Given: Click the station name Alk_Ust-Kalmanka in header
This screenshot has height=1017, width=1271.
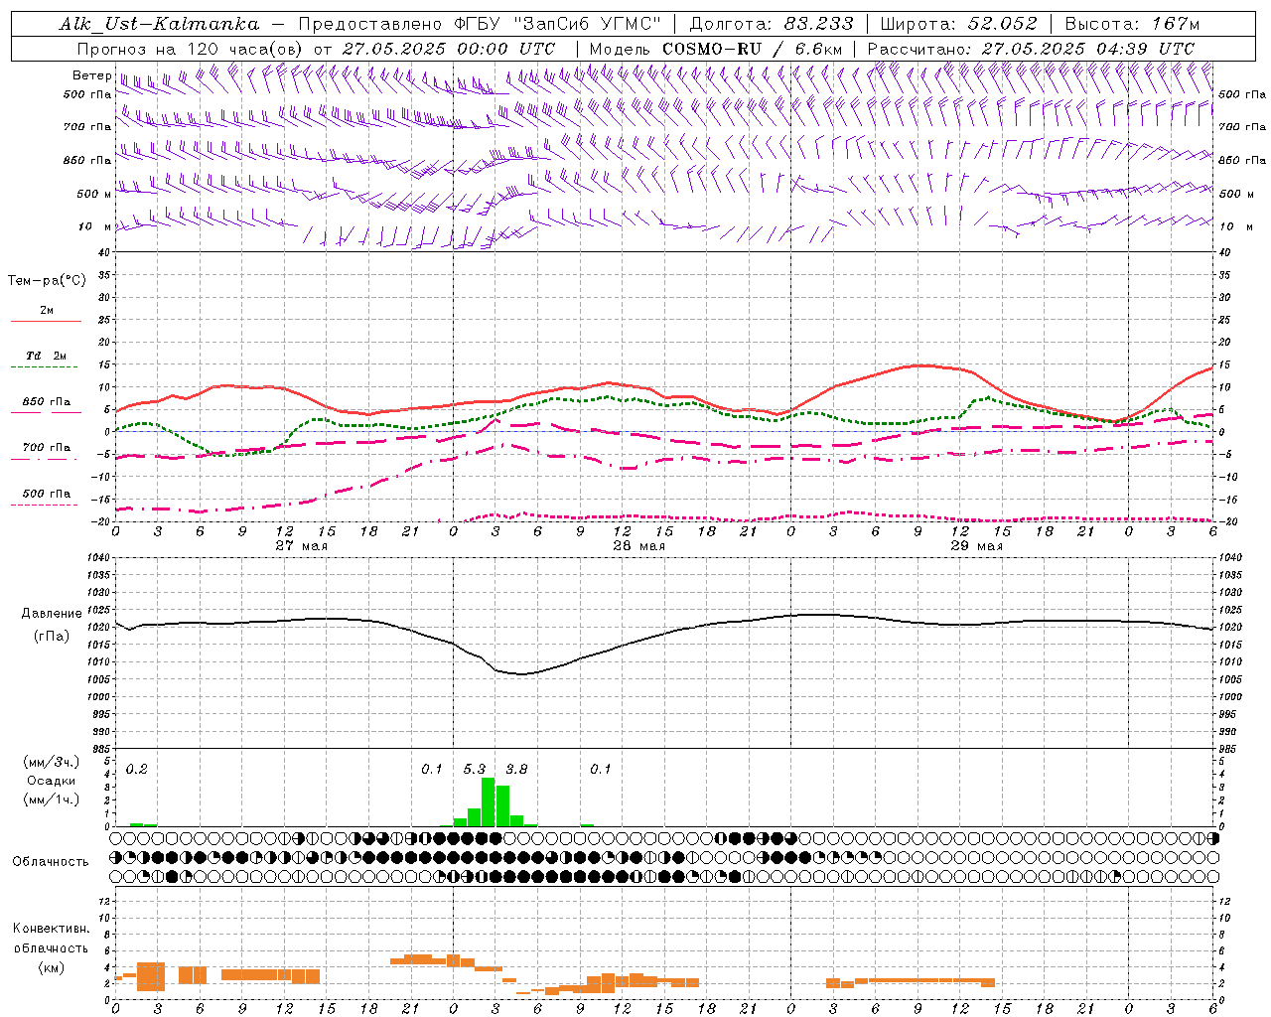Looking at the screenshot, I should click(159, 24).
